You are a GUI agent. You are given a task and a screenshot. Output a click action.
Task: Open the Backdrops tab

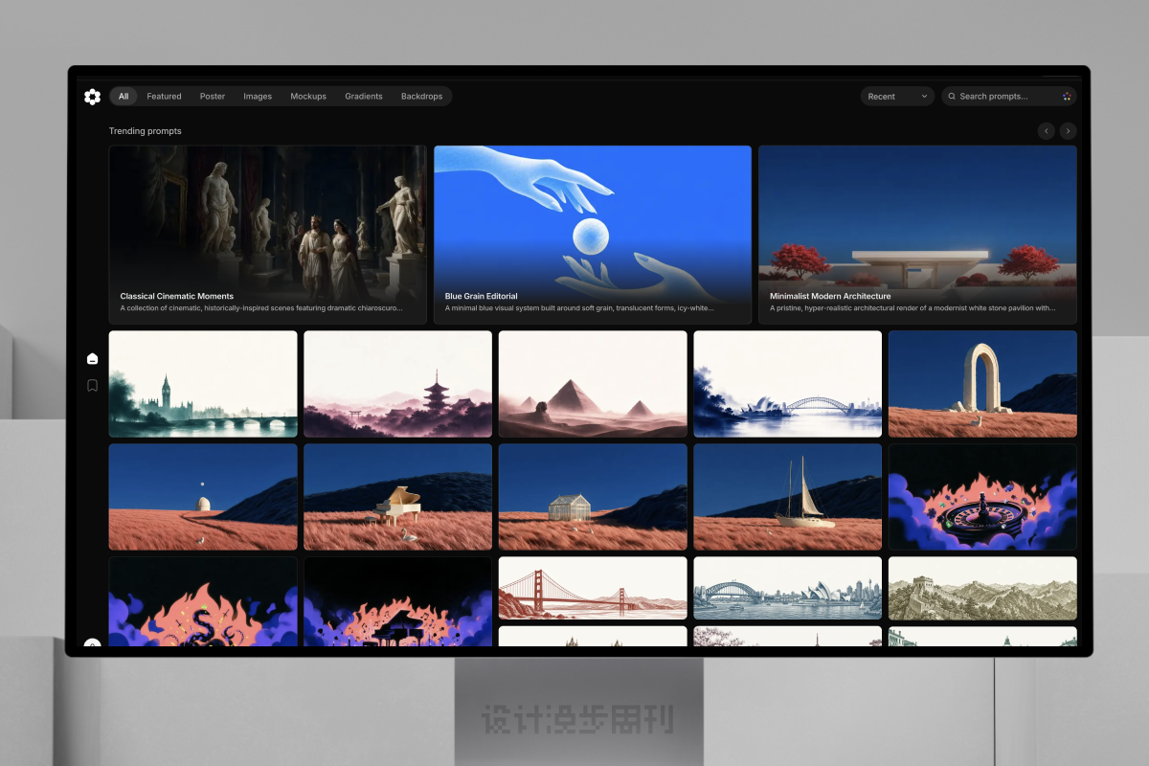(x=422, y=97)
